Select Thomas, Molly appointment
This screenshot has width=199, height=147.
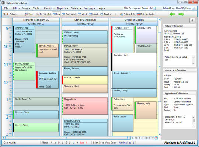146,110
